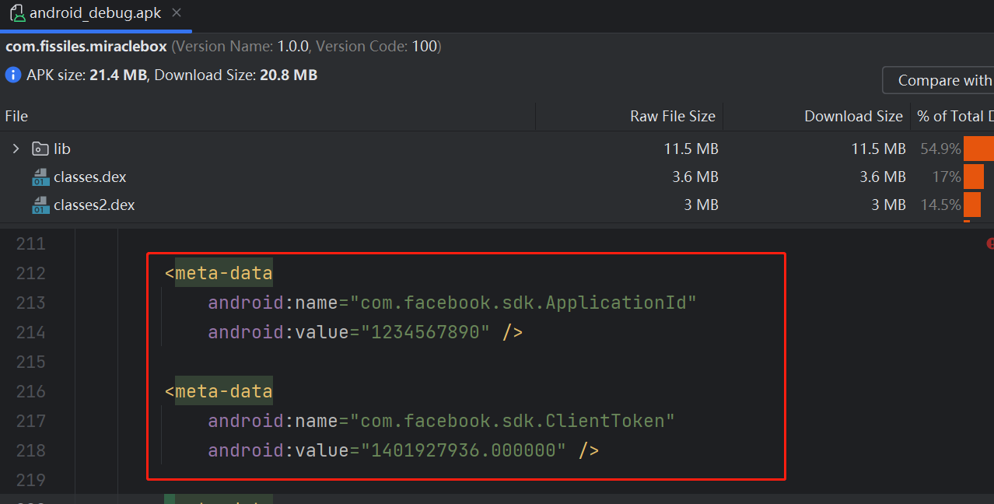994x504 pixels.
Task: Click the File column header
Action: point(17,117)
